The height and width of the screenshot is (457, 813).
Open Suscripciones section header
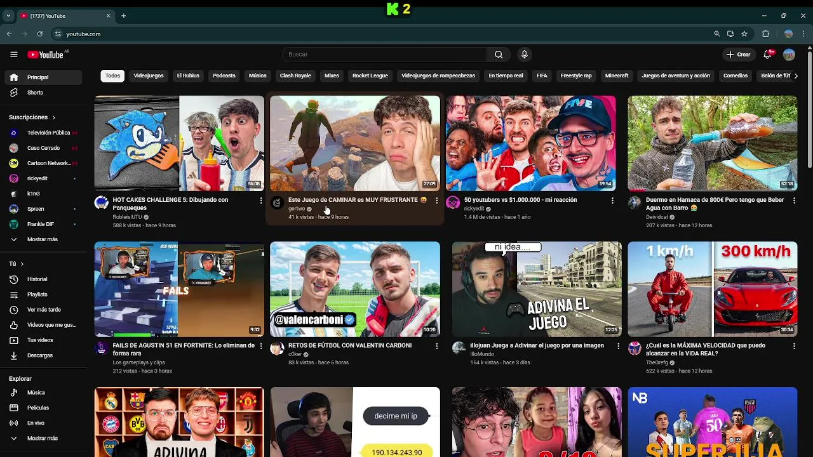tap(32, 117)
